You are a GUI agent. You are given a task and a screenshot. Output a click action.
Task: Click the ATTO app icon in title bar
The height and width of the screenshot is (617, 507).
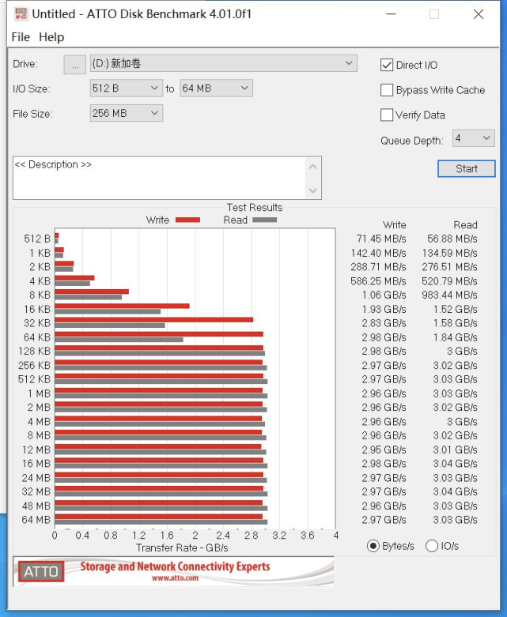coord(21,14)
